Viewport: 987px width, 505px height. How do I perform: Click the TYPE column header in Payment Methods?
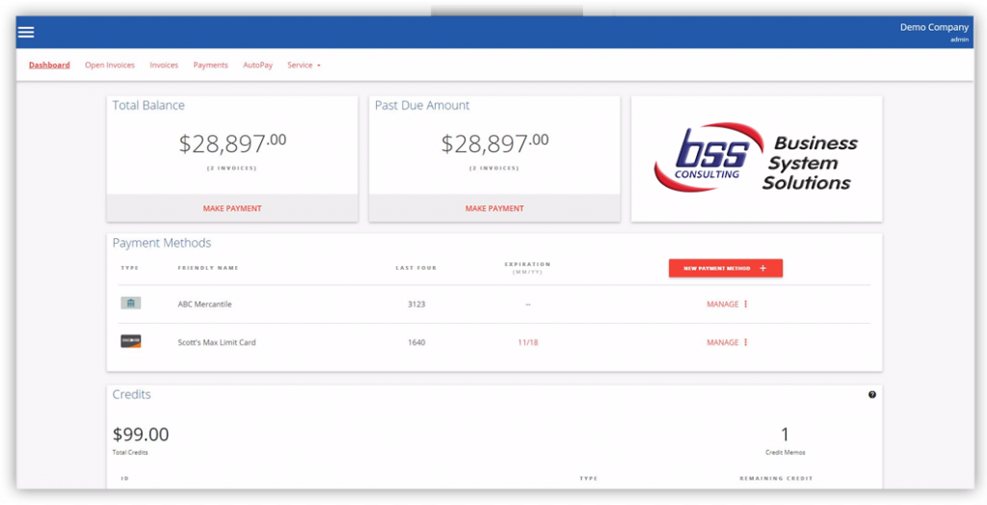coord(130,268)
